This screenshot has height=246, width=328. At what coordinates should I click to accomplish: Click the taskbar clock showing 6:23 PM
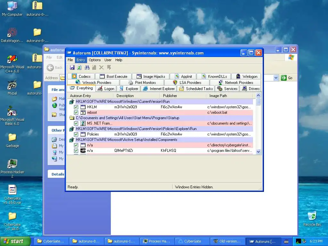click(316, 241)
